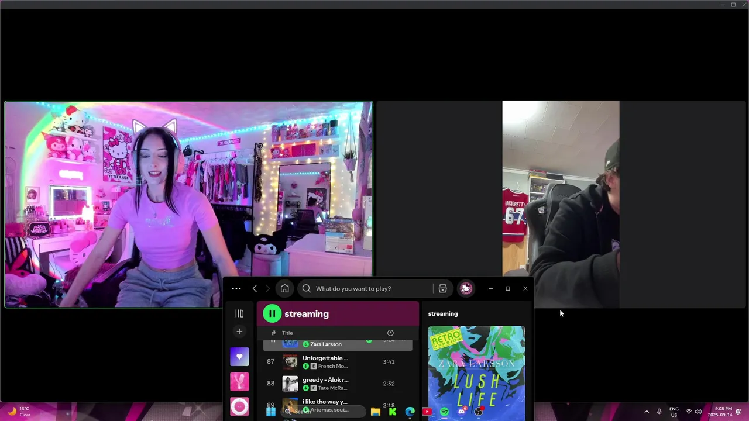Open the Hello Kitty profile avatar menu
The image size is (749, 421).
[x=466, y=288]
